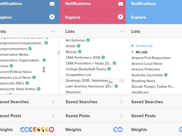The image size is (182, 136).
Task: Click the green edit icon beside Art Galleries
Action: click(88, 40)
